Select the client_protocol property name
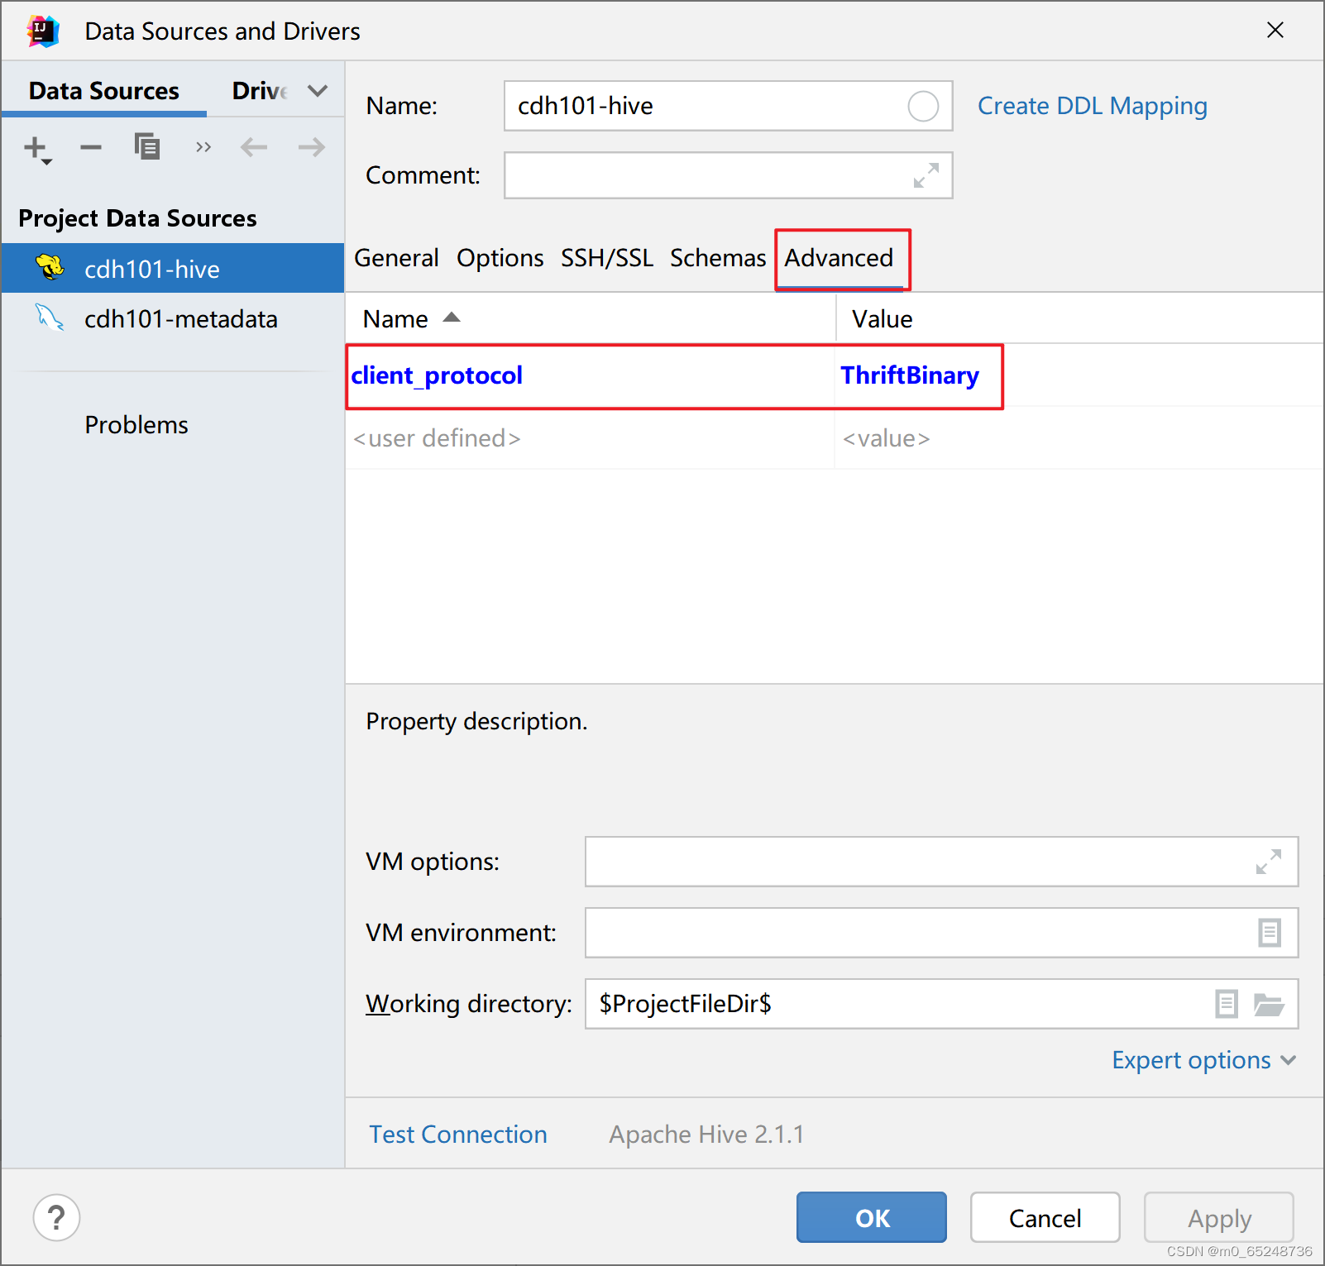 [x=437, y=375]
